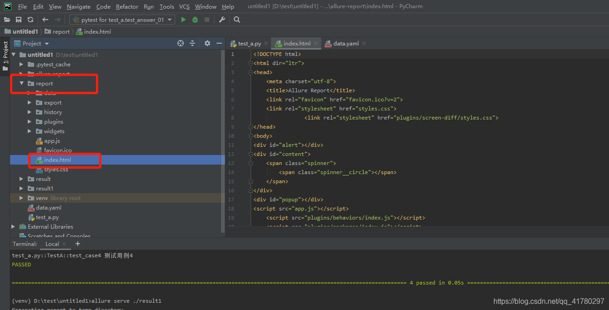609x310 pixels.
Task: Fold the html tag on line 2
Action: (250, 63)
